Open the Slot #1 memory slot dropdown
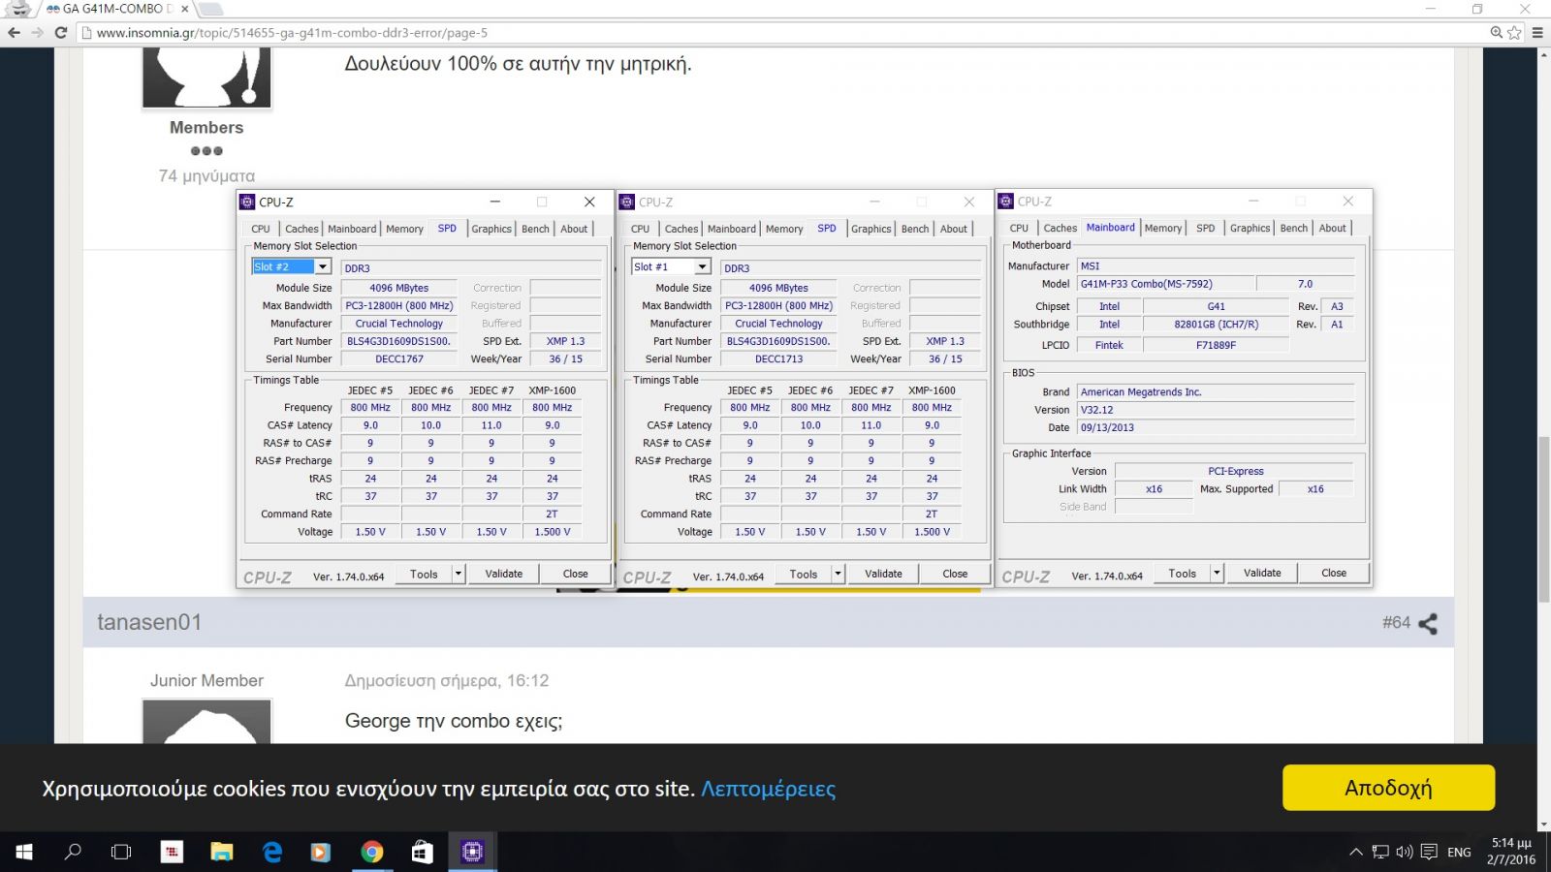 click(x=703, y=266)
